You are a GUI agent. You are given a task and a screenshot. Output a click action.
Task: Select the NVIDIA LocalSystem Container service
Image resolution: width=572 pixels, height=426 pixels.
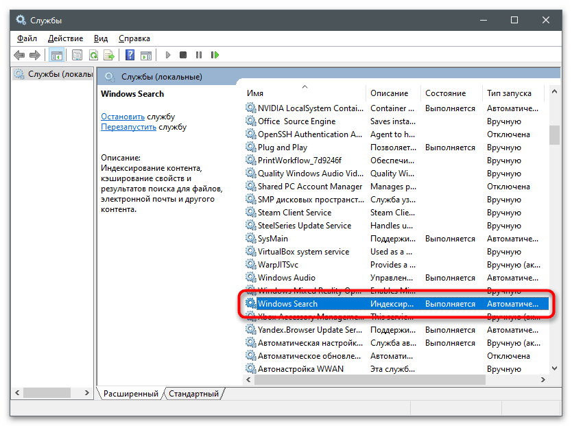(396, 108)
